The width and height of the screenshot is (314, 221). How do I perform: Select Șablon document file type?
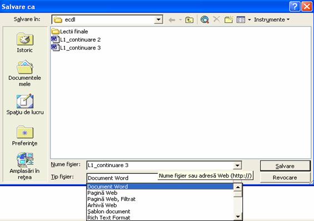click(x=109, y=212)
